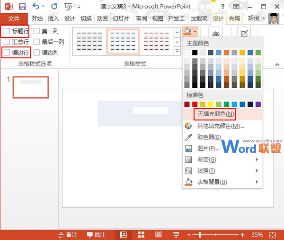The width and height of the screenshot is (284, 240).
Task: Pick standard purple color swatch
Action: [x=258, y=104]
